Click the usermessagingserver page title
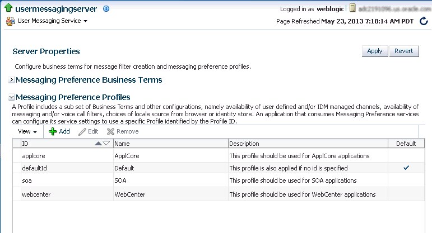The image size is (432, 233). tap(56, 9)
